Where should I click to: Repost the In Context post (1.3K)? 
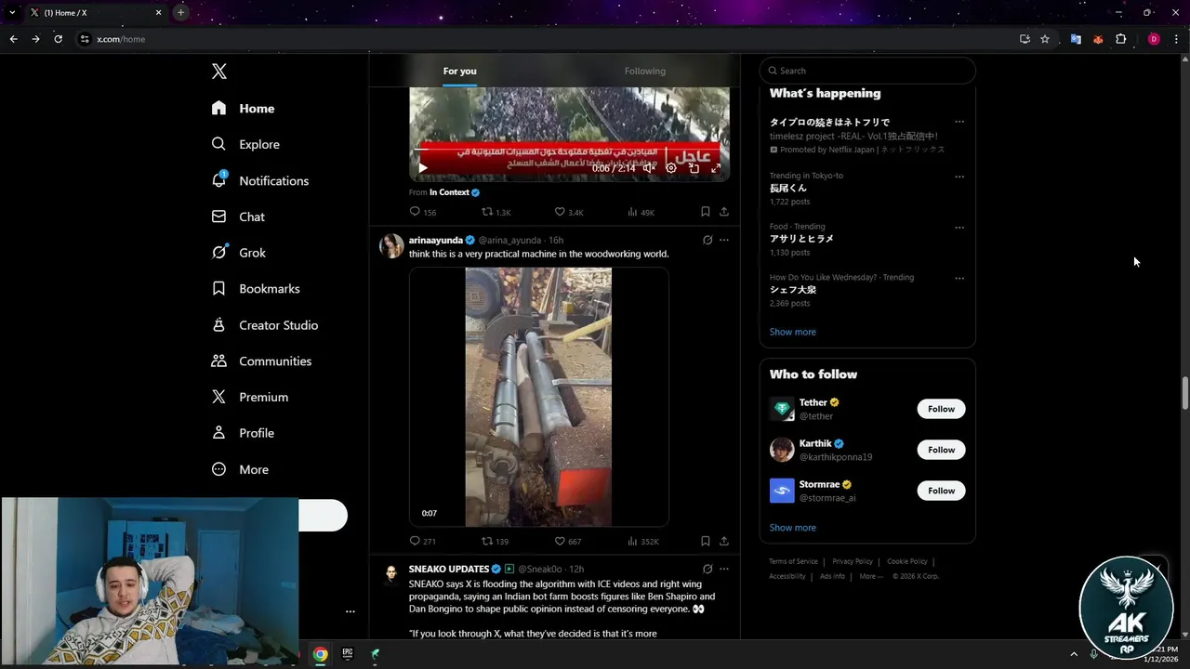[496, 212]
